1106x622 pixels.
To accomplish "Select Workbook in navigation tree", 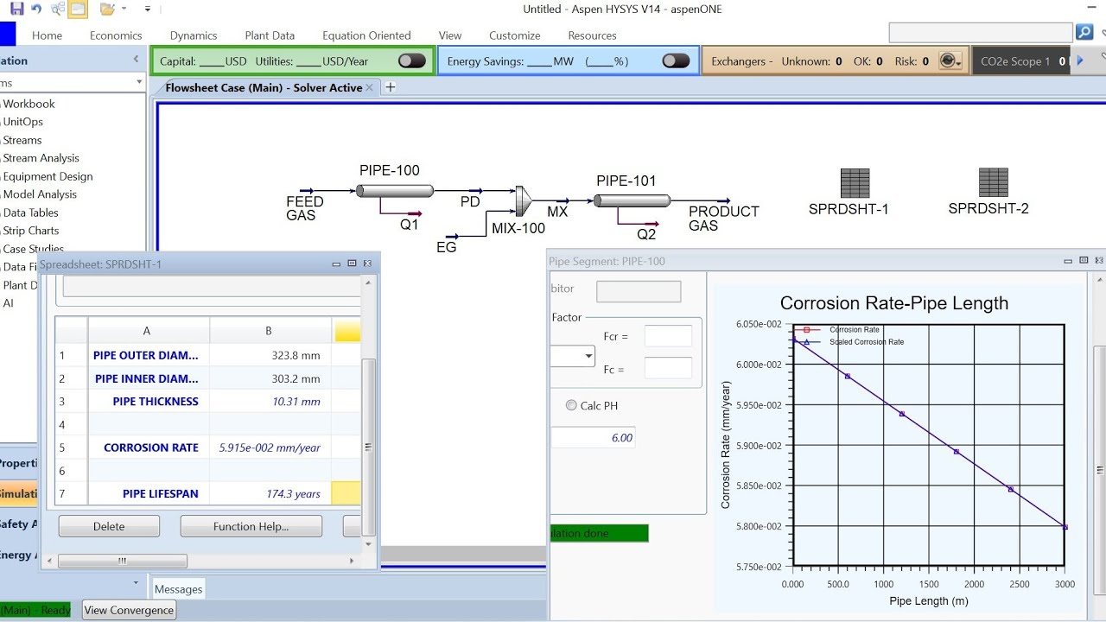I will point(29,104).
